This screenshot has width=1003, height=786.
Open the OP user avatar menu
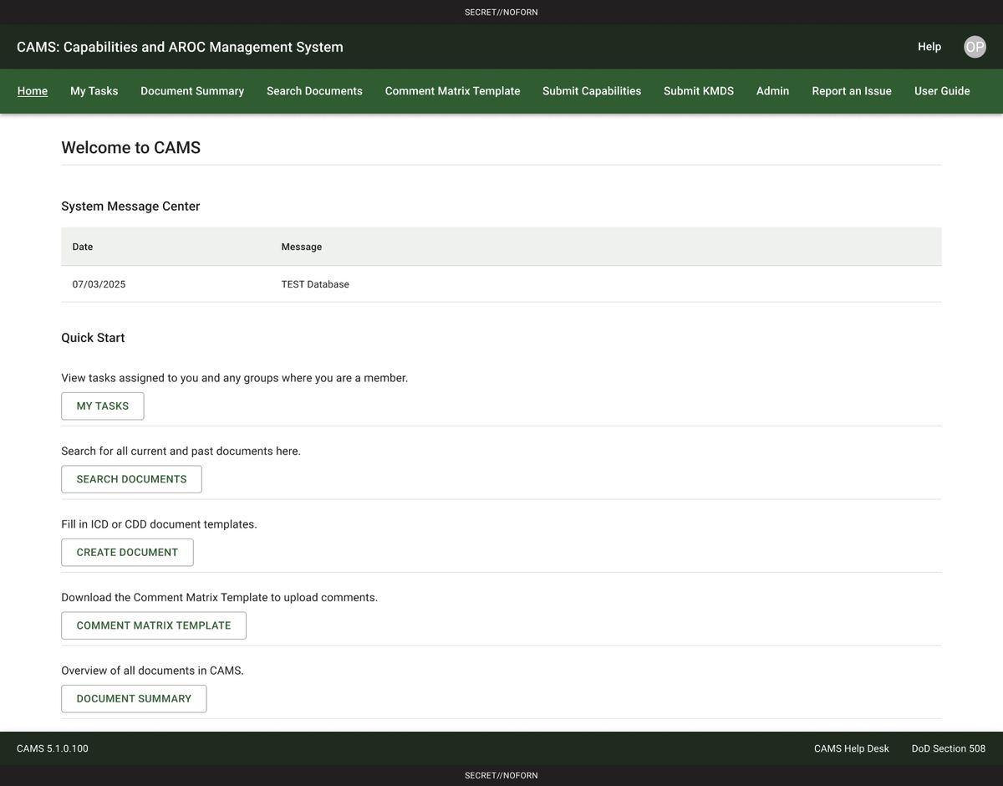975,47
